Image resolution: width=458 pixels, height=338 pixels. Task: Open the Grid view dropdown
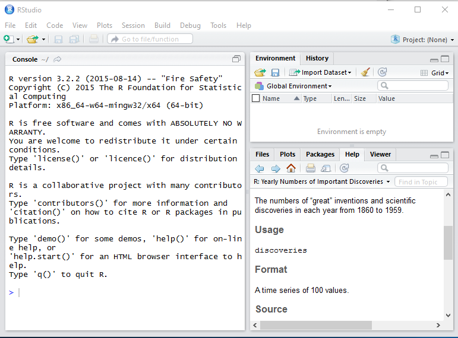pyautogui.click(x=435, y=73)
